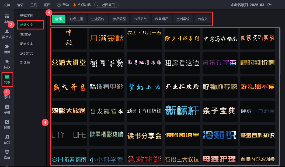The width and height of the screenshot is (285, 167).
Task: Choose the 冷知识 text effect thumbnail
Action: coord(220,135)
